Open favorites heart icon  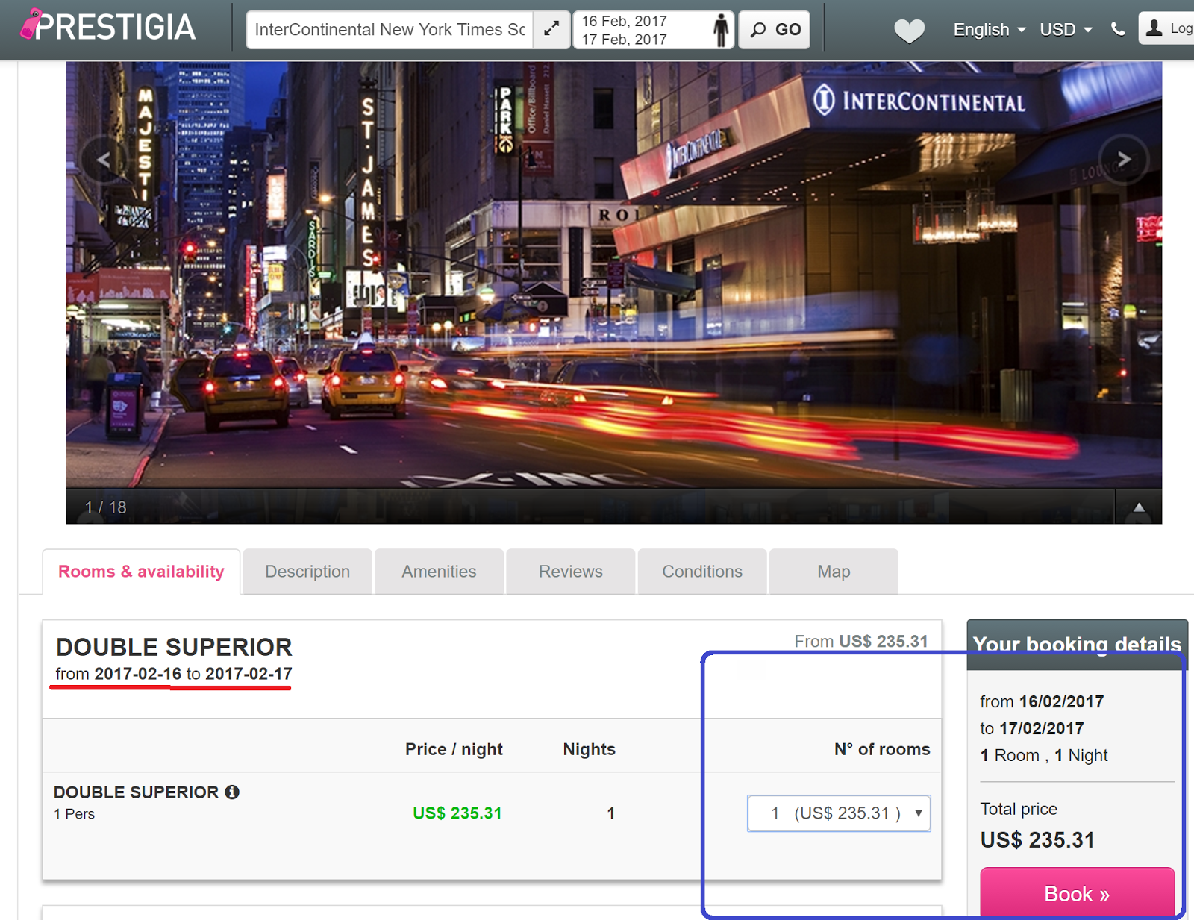pyautogui.click(x=909, y=31)
